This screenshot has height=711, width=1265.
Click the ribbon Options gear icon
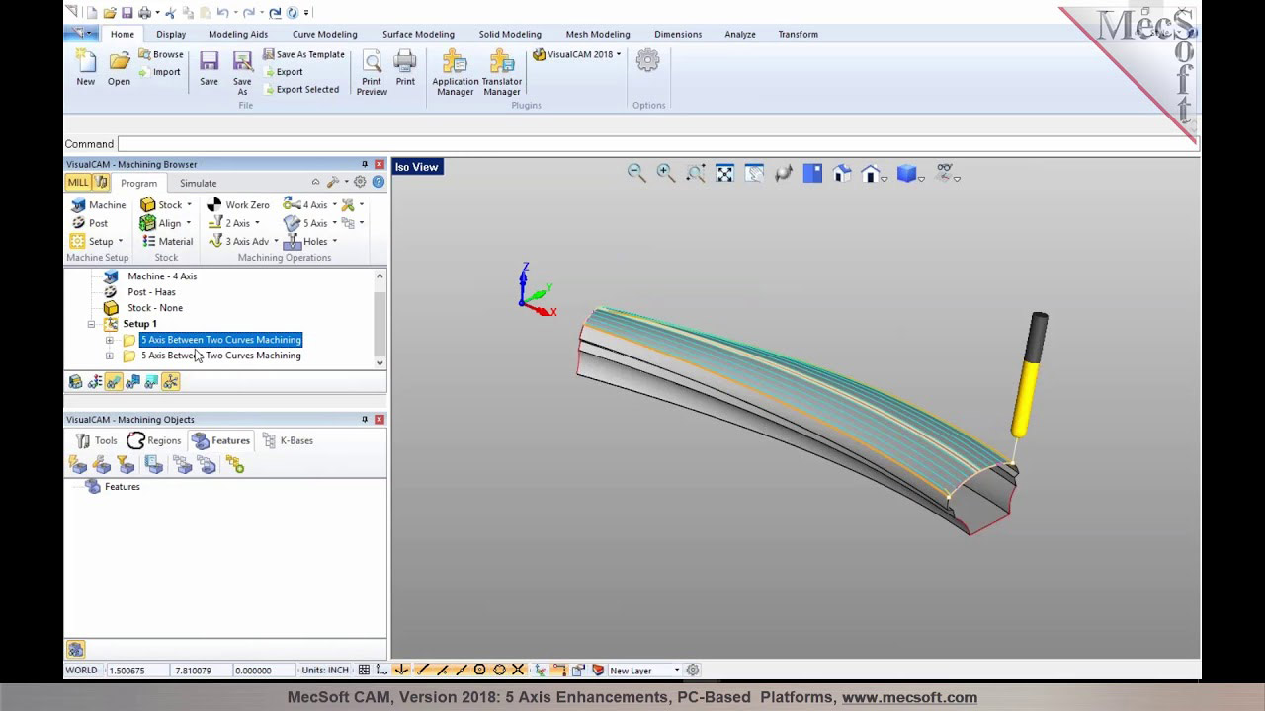(x=647, y=62)
